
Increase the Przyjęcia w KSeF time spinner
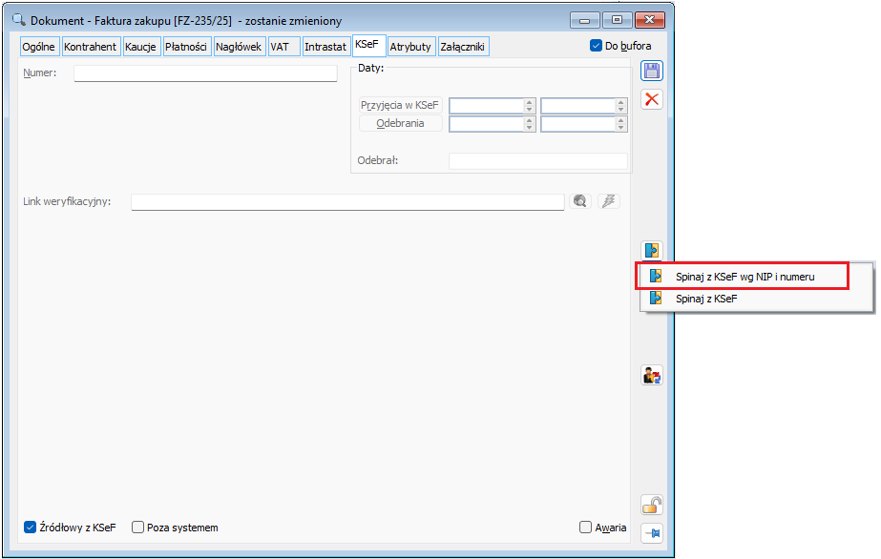coord(620,102)
